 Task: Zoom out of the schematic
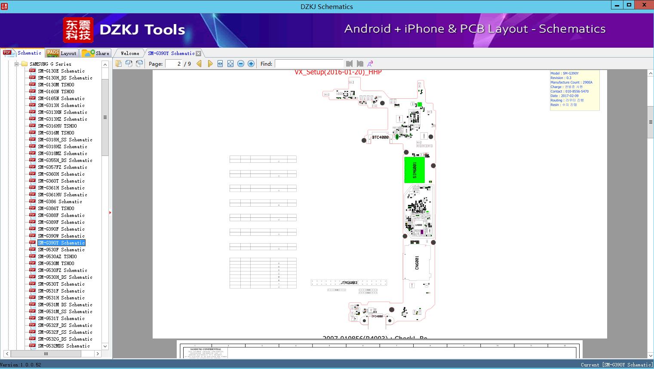(241, 64)
